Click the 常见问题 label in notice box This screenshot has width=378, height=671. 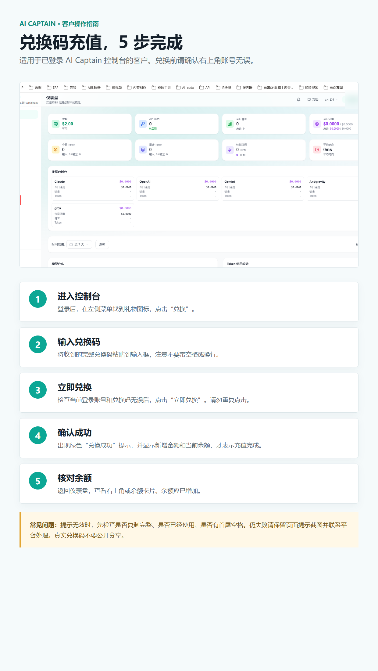pos(44,525)
